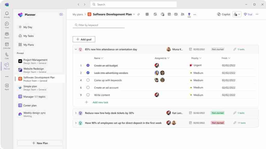The width and height of the screenshot is (266, 149).
Task: Switch to the Grid view icon
Action: coord(147,14)
